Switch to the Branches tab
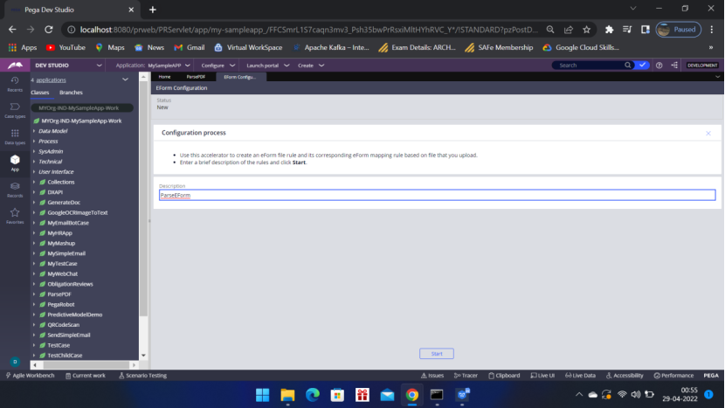725x408 pixels. (71, 93)
